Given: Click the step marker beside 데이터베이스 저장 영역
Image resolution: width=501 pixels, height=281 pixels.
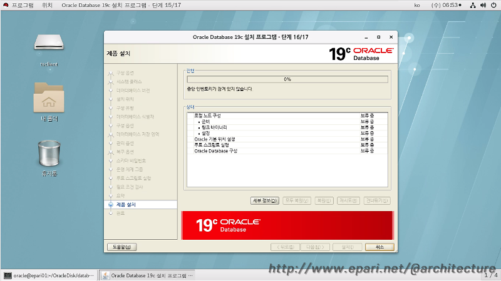Looking at the screenshot, I should point(111,134).
